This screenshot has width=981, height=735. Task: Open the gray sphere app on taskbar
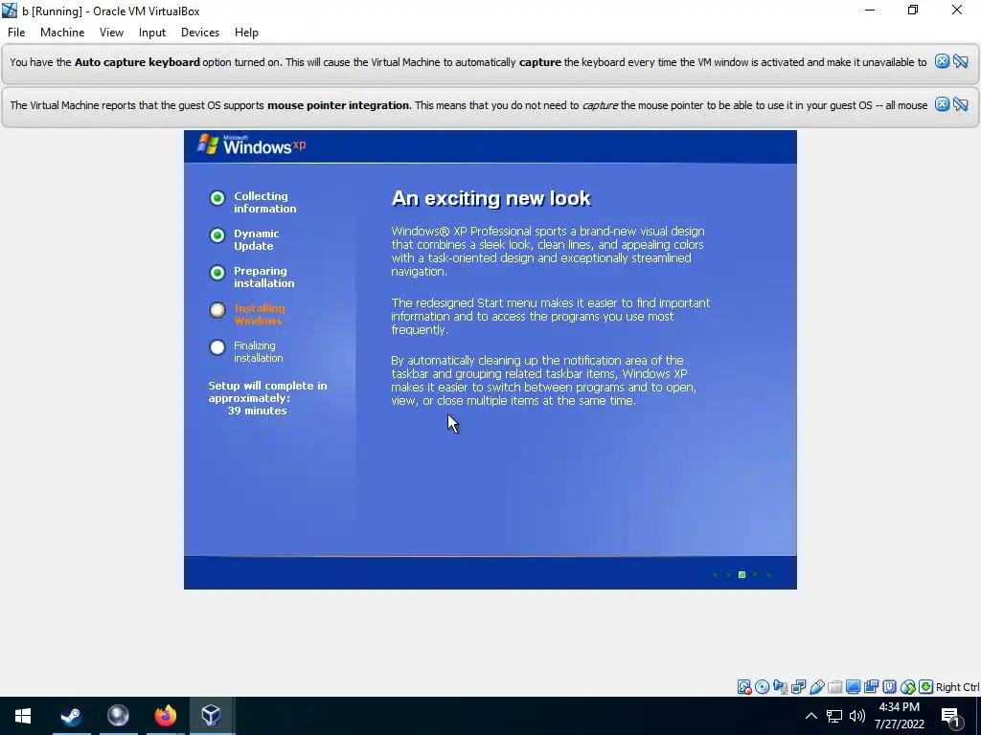118,716
